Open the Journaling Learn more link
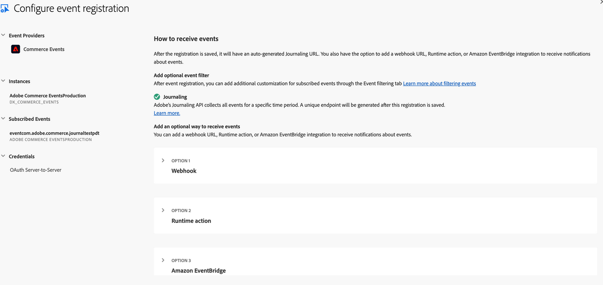The image size is (603, 285). (167, 113)
